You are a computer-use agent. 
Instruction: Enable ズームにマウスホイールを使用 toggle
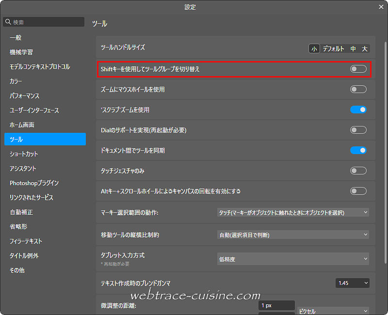(358, 90)
